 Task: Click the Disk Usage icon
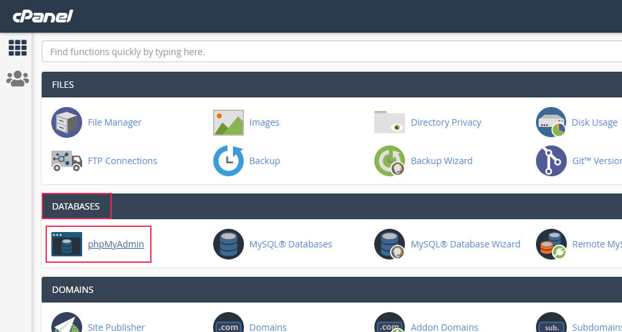coord(551,122)
